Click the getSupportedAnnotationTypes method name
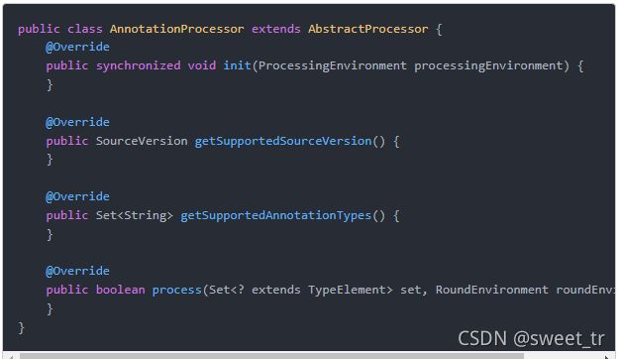 pos(275,216)
